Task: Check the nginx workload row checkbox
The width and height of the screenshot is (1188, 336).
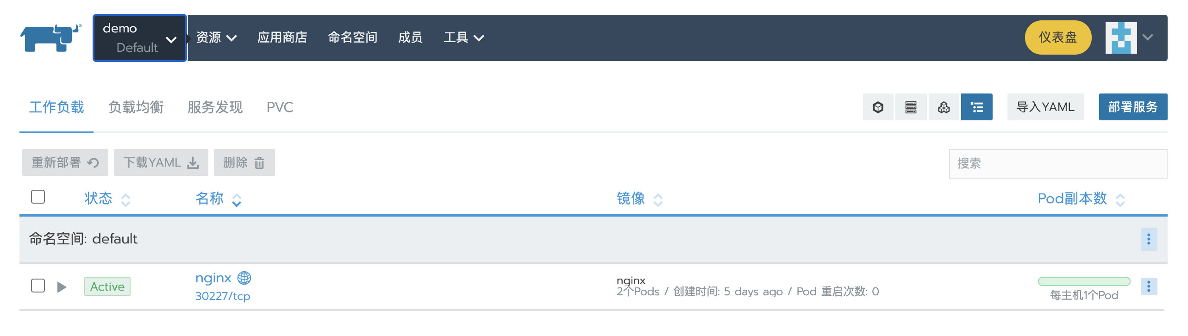Action: tap(38, 286)
